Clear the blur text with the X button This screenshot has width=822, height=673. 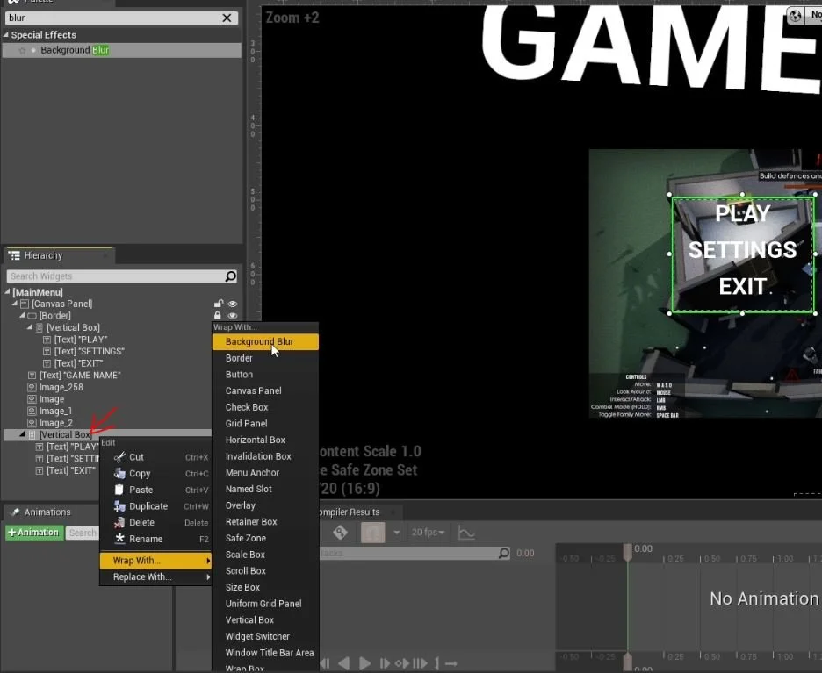click(226, 18)
